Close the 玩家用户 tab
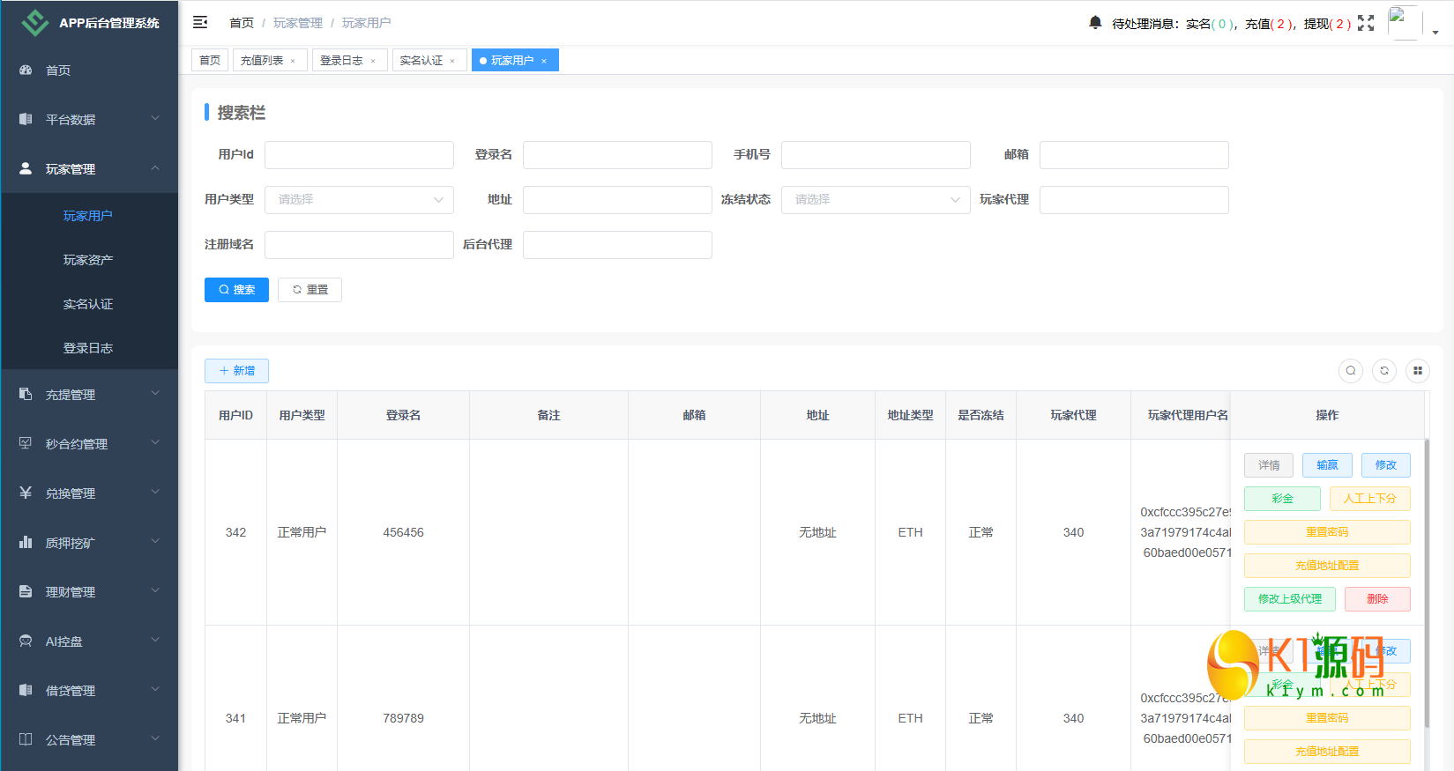Viewport: 1454px width, 771px height. 544,61
